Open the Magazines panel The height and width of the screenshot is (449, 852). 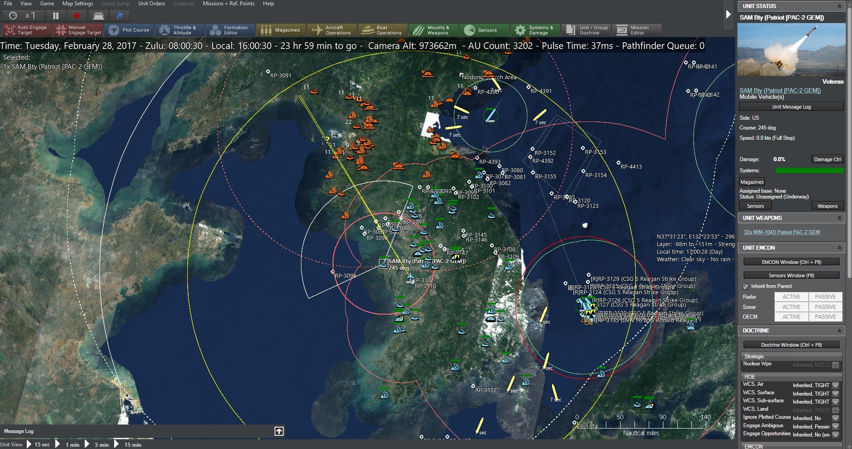coord(280,30)
